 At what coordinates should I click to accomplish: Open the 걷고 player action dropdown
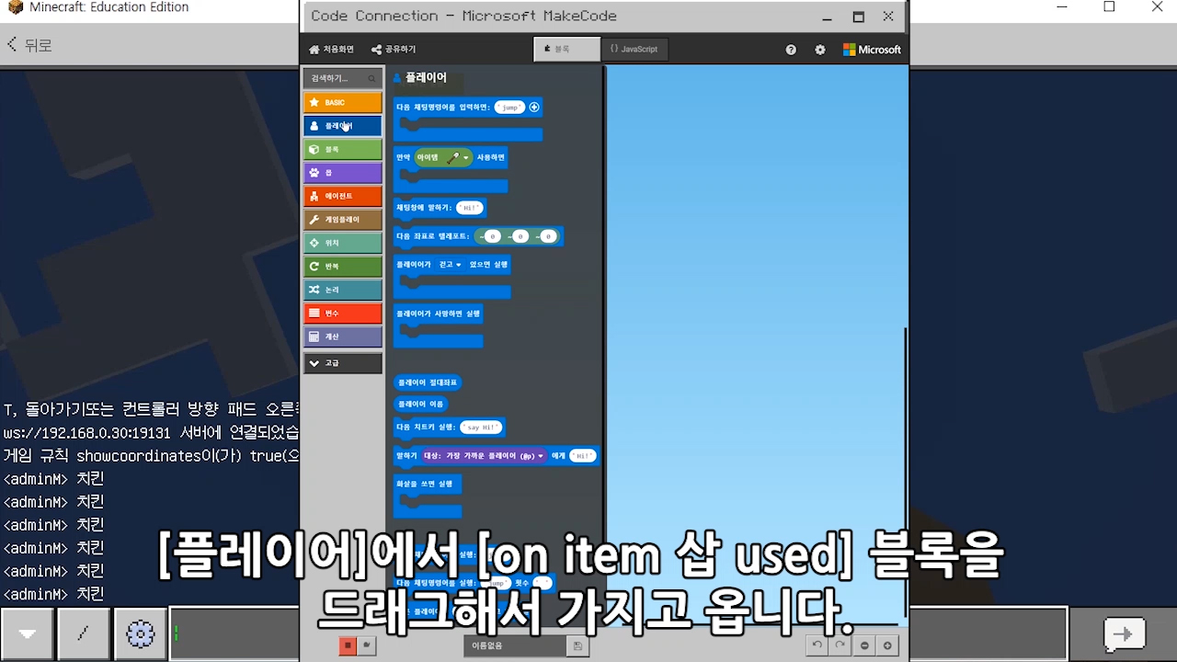(x=451, y=264)
